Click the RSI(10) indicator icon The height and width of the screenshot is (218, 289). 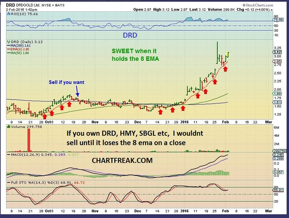pyautogui.click(x=8, y=14)
